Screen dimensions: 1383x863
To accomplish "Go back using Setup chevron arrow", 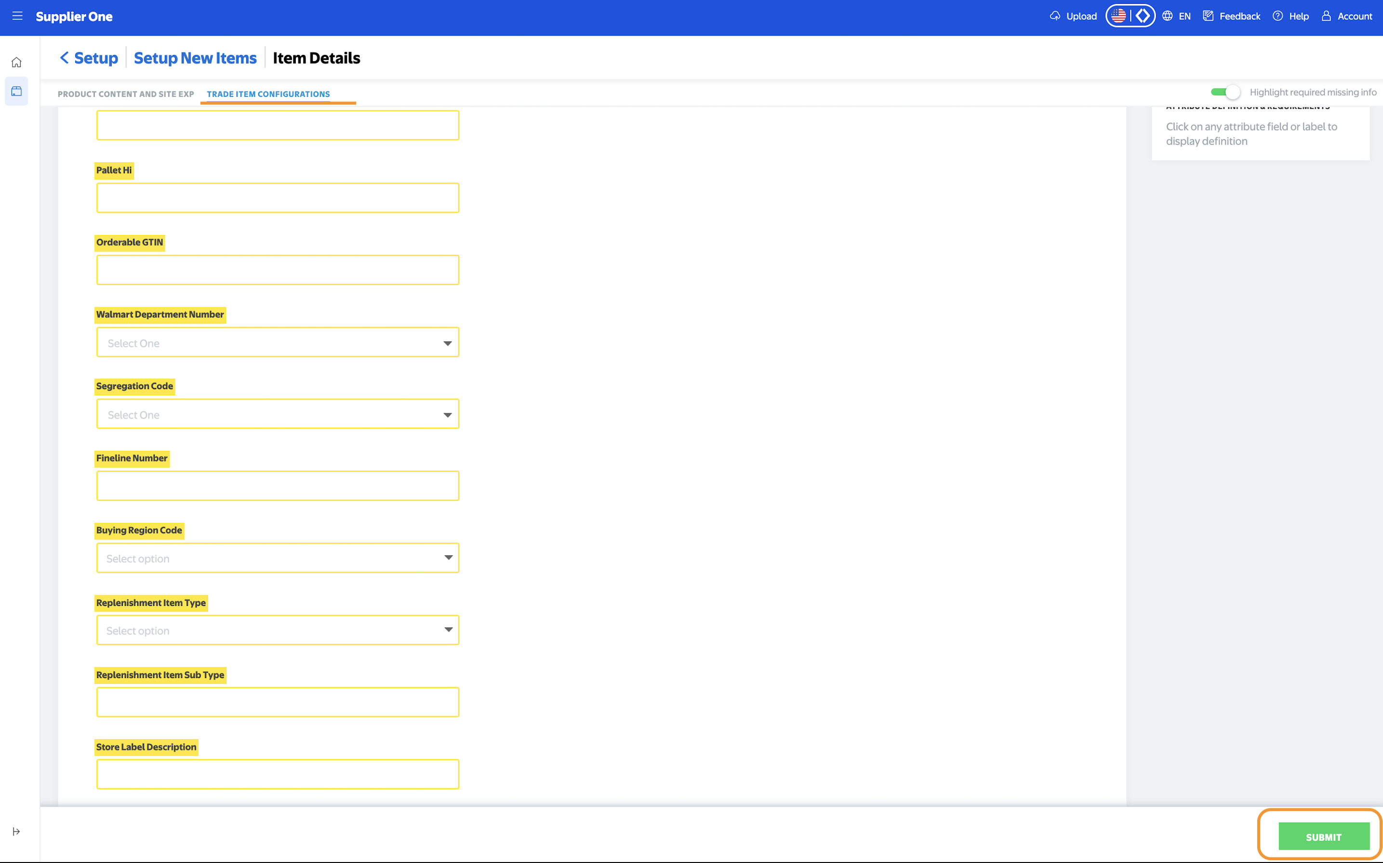I will pos(64,58).
